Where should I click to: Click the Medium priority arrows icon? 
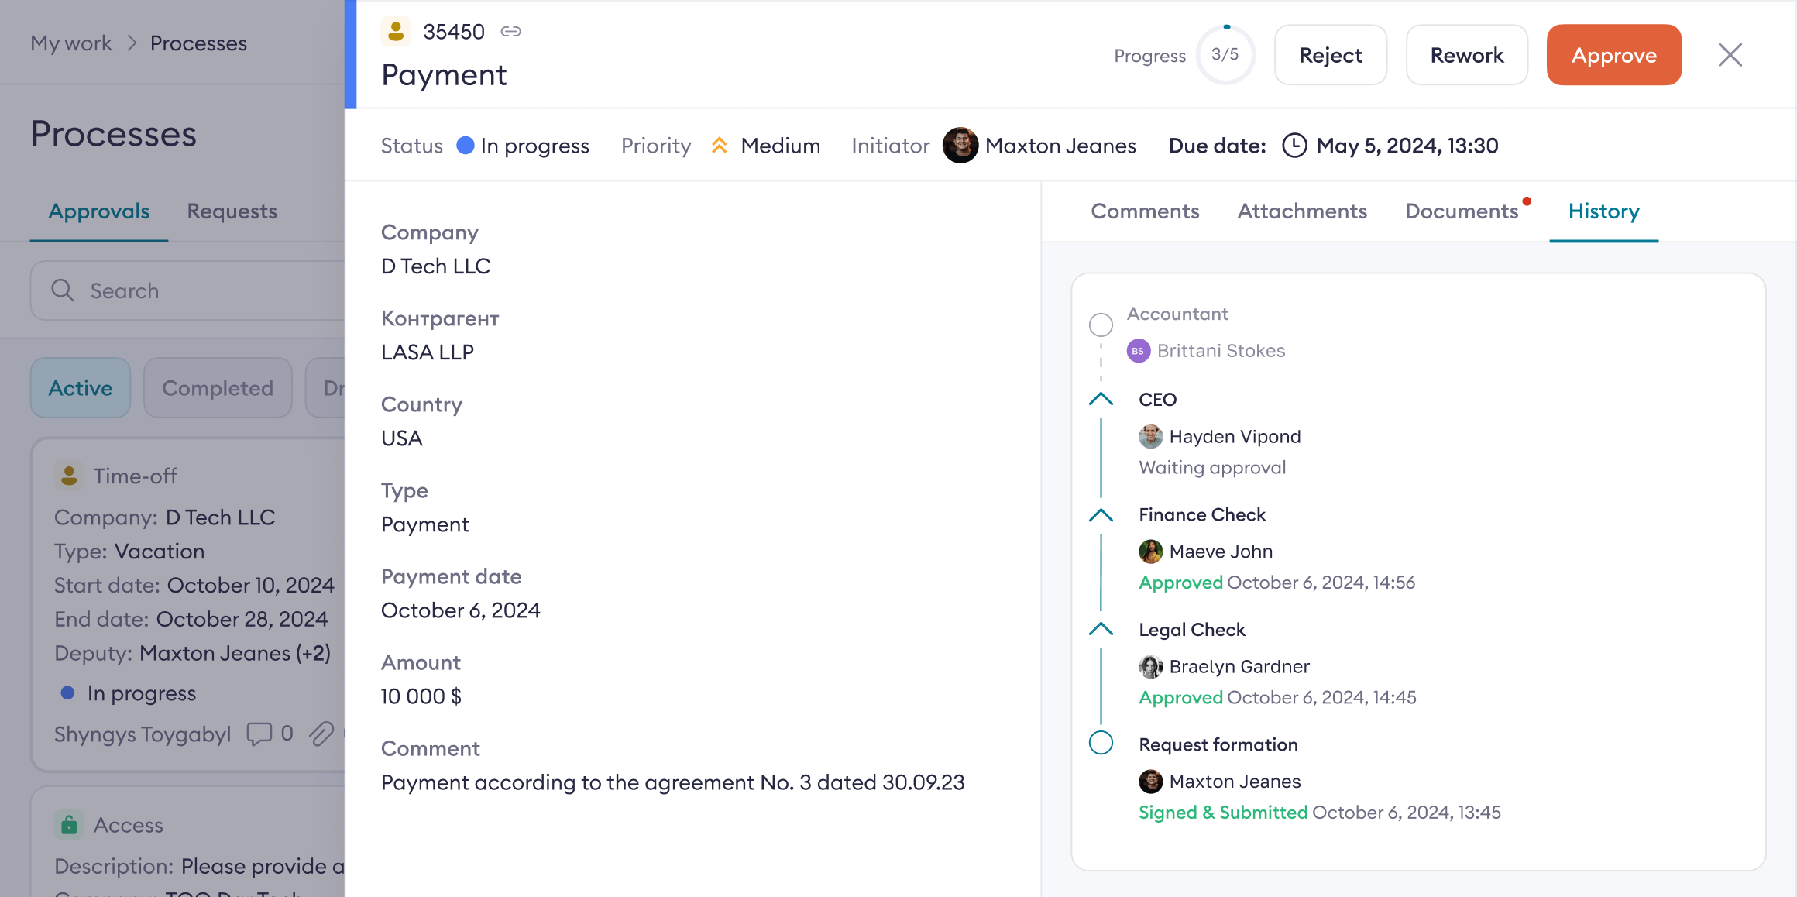[719, 146]
